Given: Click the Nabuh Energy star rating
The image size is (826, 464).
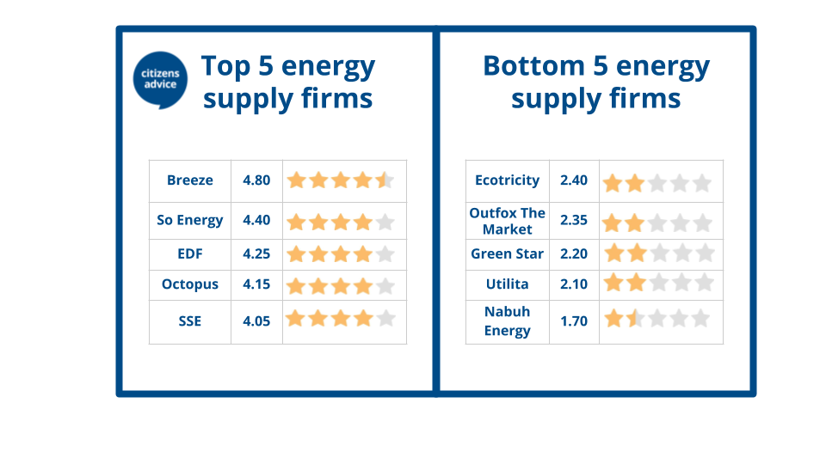Looking at the screenshot, I should pos(657,318).
